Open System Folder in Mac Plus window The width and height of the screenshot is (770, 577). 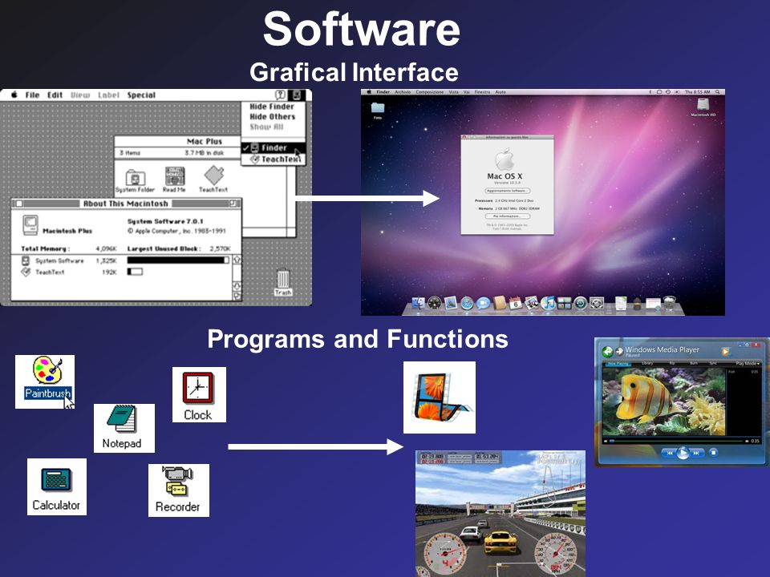pos(135,180)
